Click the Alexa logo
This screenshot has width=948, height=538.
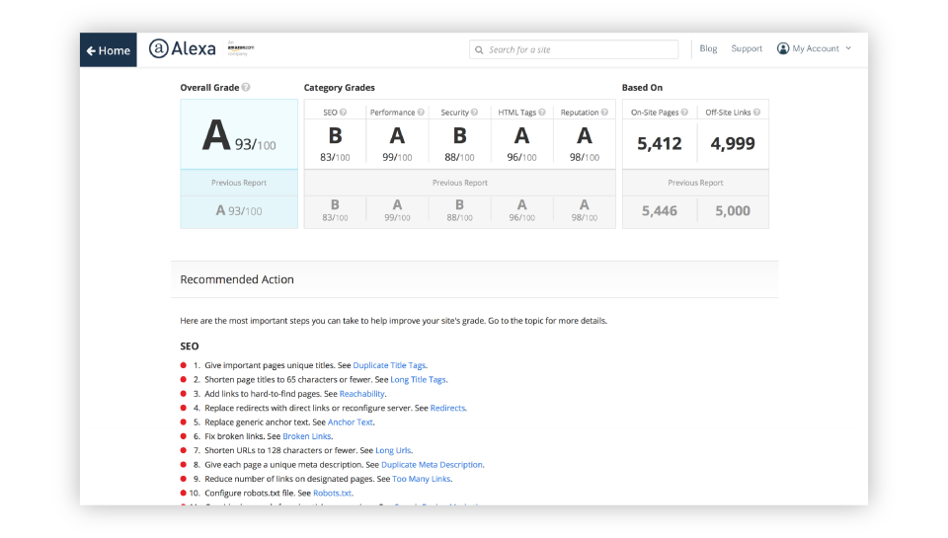[184, 49]
